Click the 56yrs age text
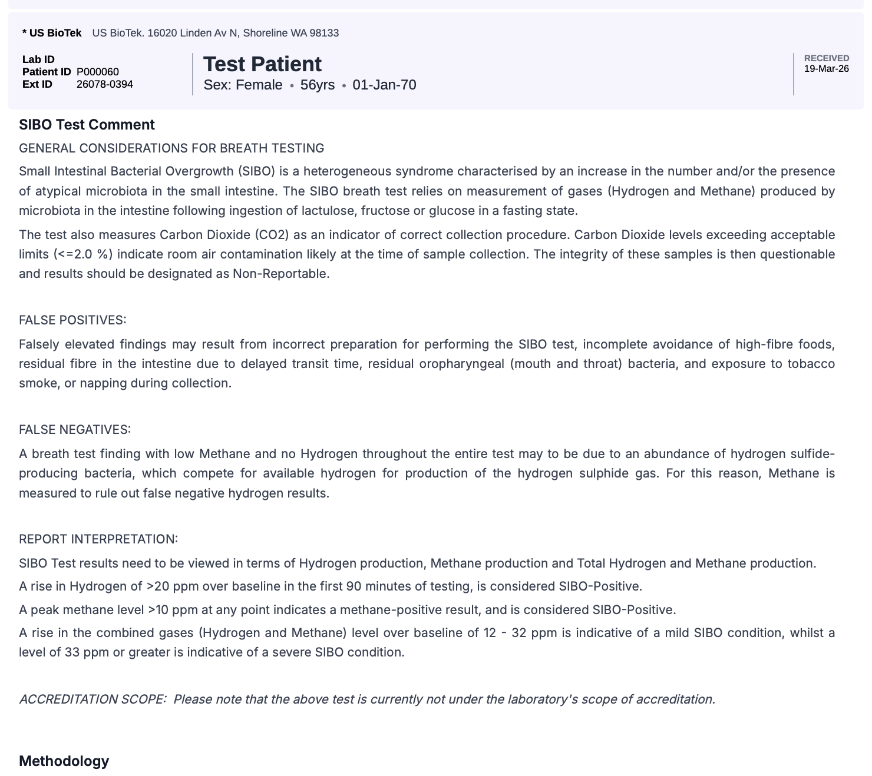The height and width of the screenshot is (776, 872). click(x=318, y=85)
